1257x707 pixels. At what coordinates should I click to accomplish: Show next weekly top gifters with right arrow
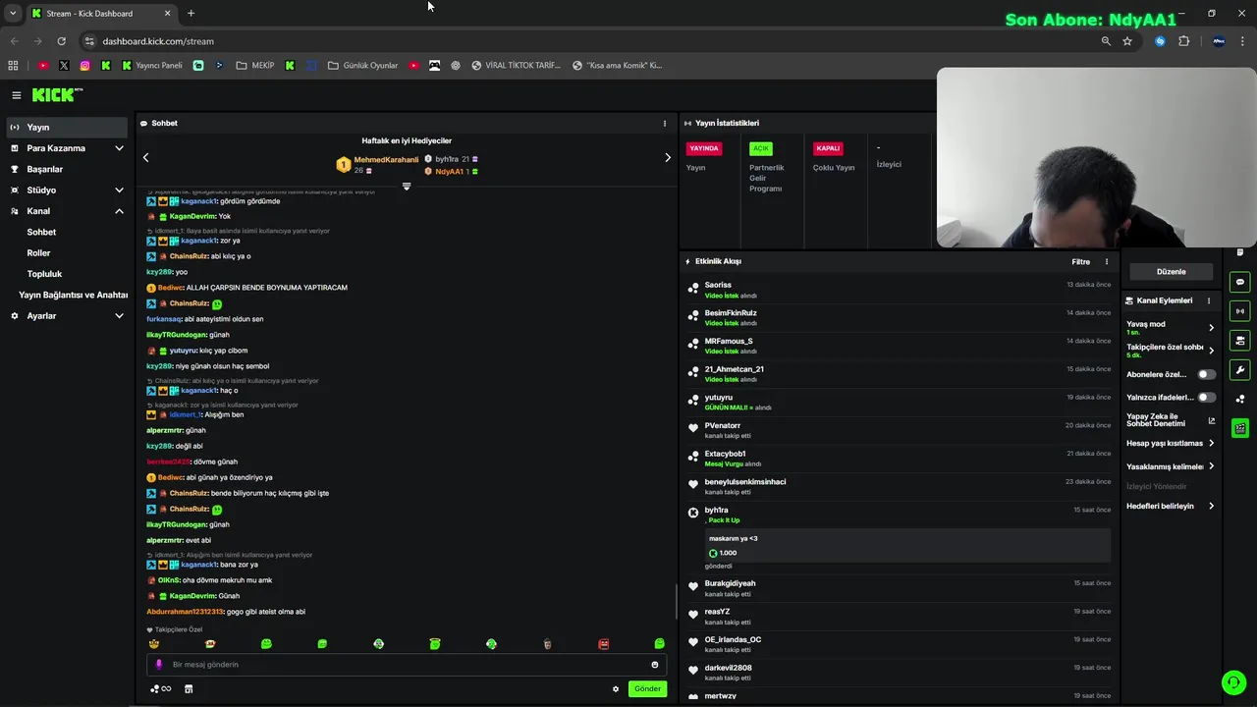point(668,157)
